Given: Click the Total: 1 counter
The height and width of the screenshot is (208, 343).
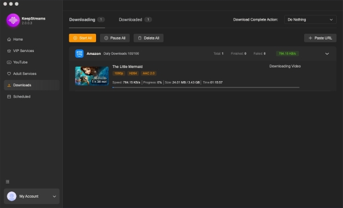Looking at the screenshot, I should click(218, 54).
